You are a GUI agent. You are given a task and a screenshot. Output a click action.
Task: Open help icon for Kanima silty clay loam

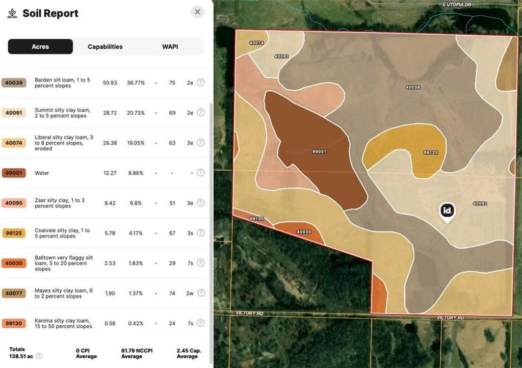(x=201, y=323)
